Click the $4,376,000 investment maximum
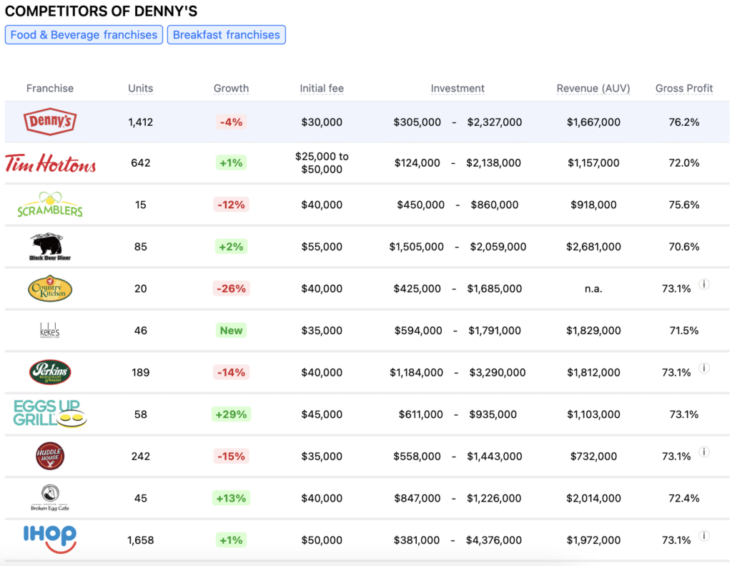The width and height of the screenshot is (732, 566). coord(494,540)
